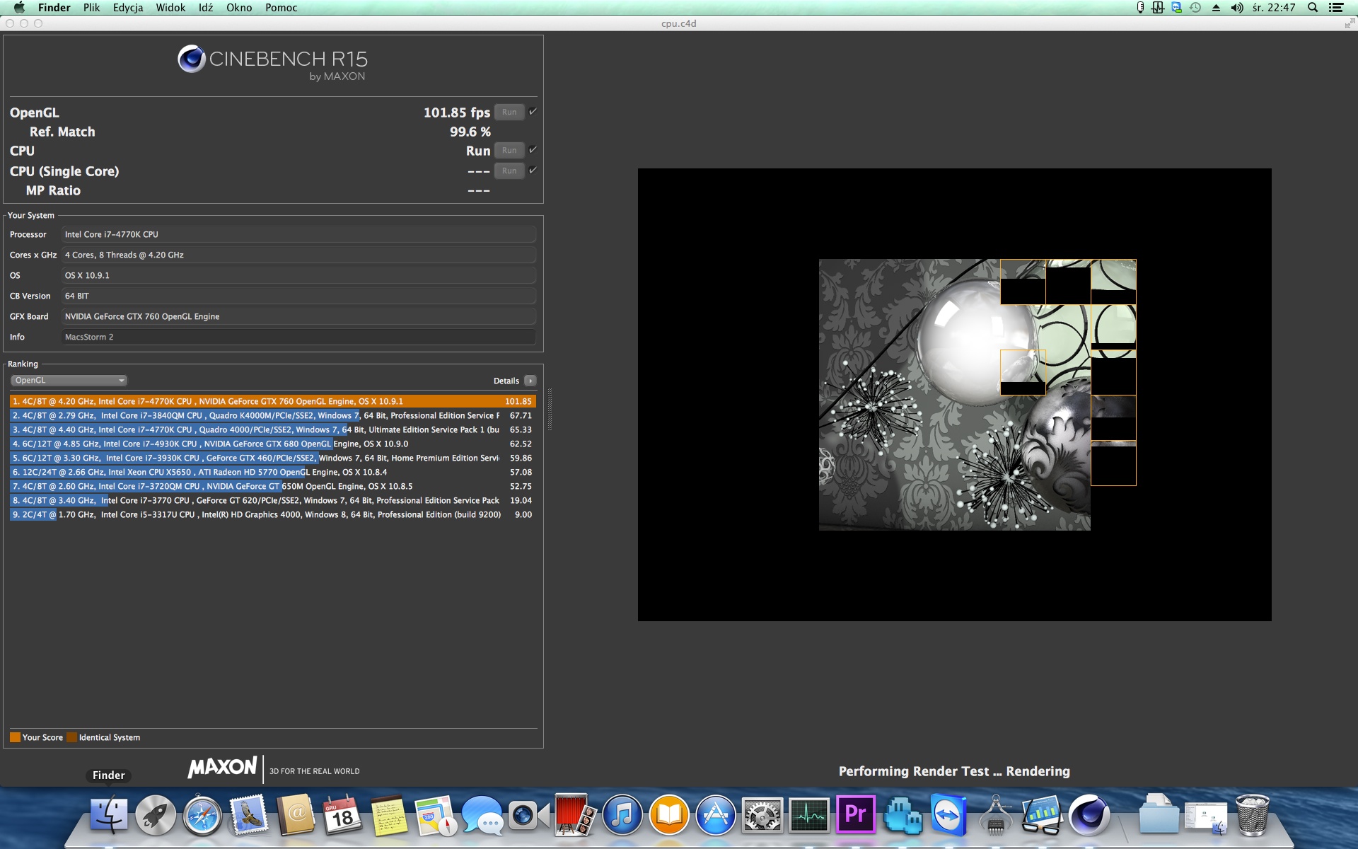Image resolution: width=1358 pixels, height=849 pixels.
Task: Open System Preferences gear icon
Action: coord(762,815)
